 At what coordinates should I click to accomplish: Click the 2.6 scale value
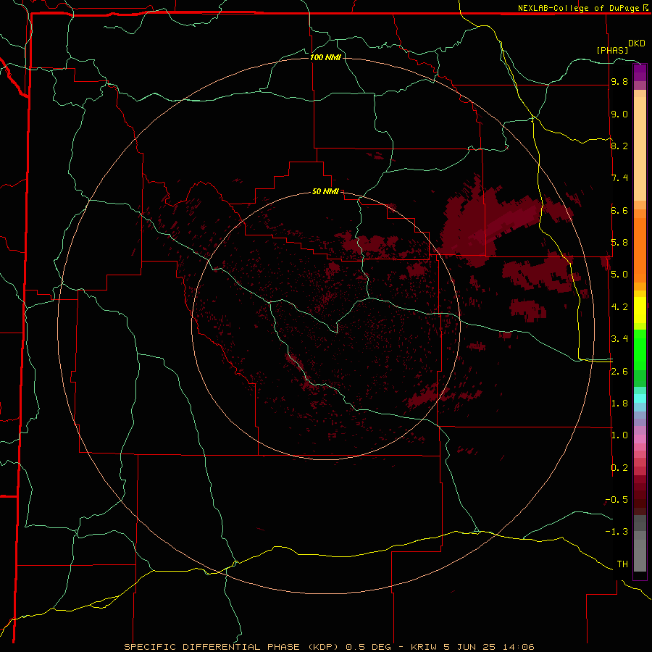click(x=619, y=372)
